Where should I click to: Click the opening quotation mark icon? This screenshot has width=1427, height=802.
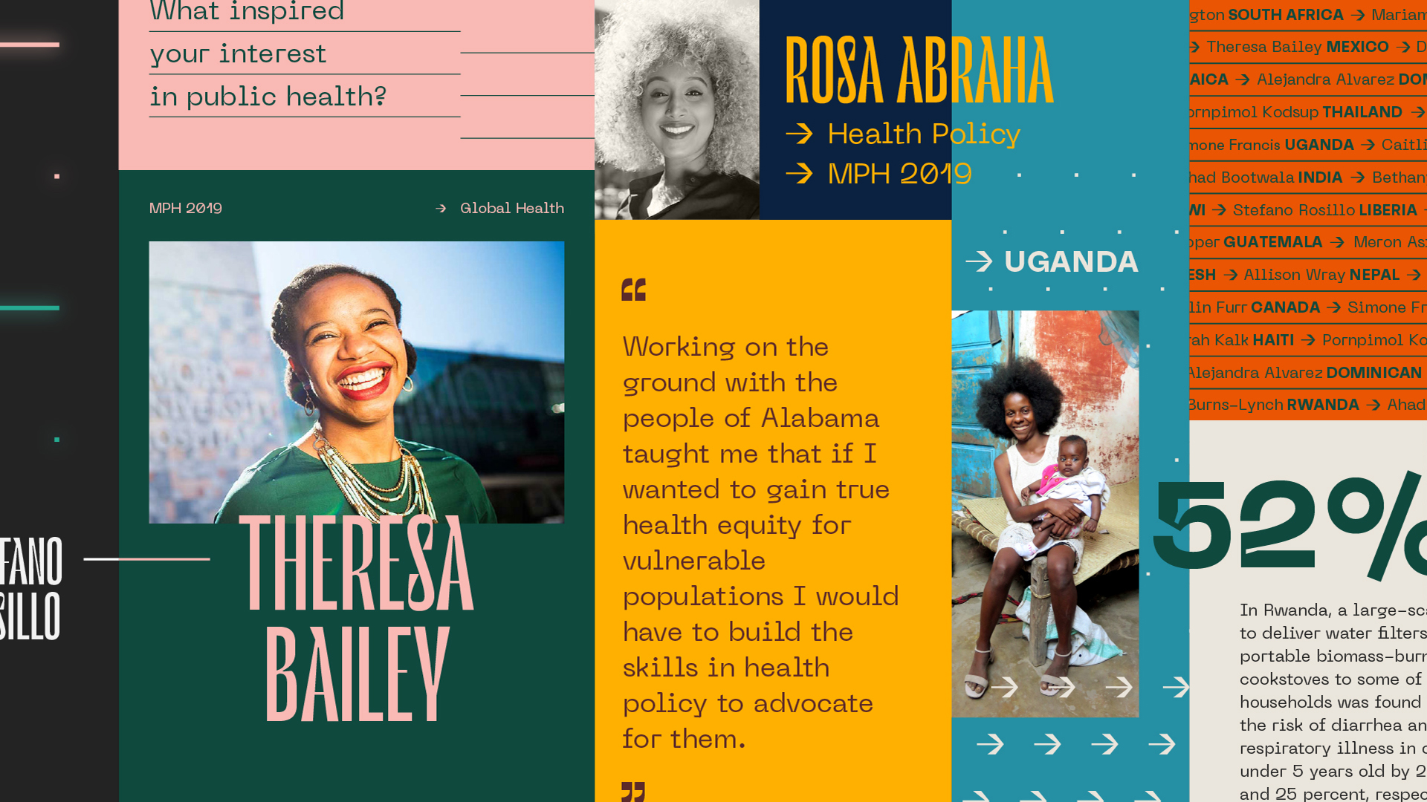(x=634, y=290)
